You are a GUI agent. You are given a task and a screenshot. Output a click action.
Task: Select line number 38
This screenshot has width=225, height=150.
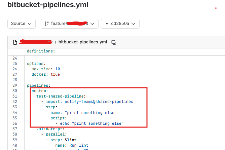(15, 134)
